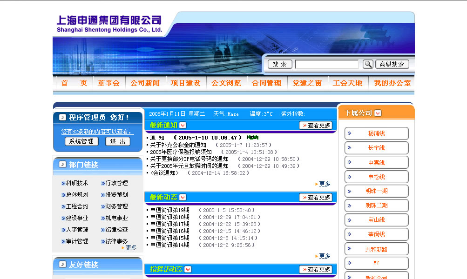Image resolution: width=467 pixels, height=279 pixels.
Task: Open 2005年医疗保险报销须知 notice
Action: [181, 152]
